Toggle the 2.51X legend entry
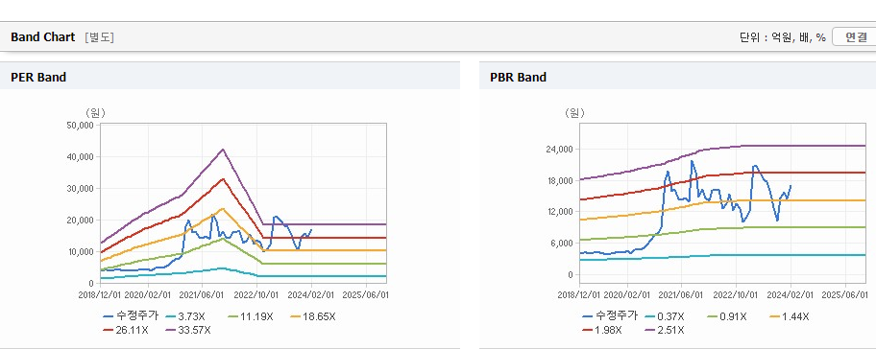The height and width of the screenshot is (349, 876). tap(665, 330)
